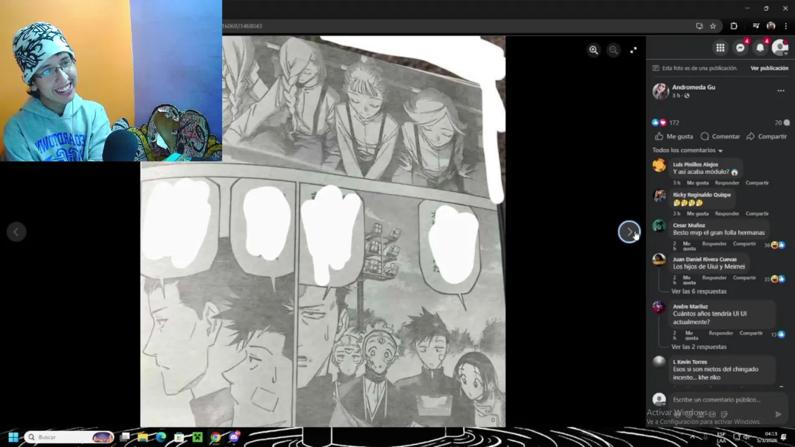The height and width of the screenshot is (447, 795).
Task: Share Juan Daniel Rivera Cuevas comment
Action: click(744, 278)
